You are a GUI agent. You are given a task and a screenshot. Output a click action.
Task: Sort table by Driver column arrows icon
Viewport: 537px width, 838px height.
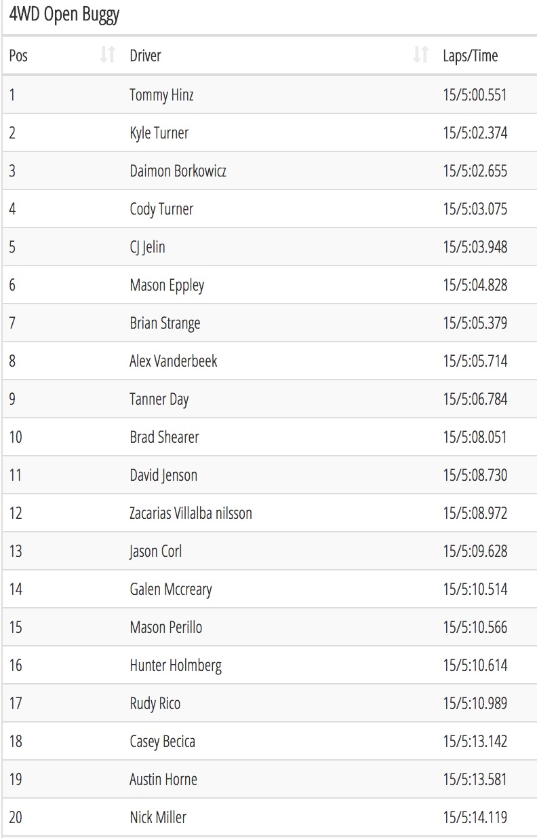click(x=421, y=55)
